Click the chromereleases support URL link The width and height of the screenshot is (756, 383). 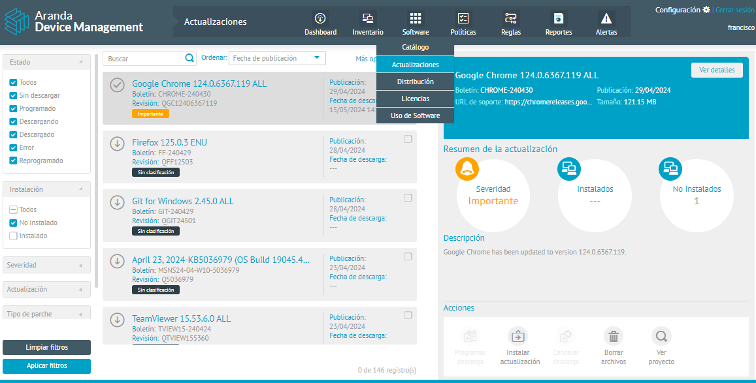[548, 102]
